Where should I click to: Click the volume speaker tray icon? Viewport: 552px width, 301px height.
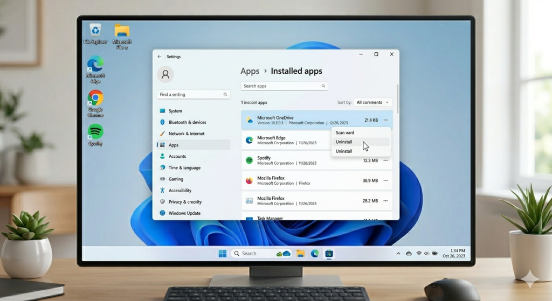coord(427,254)
